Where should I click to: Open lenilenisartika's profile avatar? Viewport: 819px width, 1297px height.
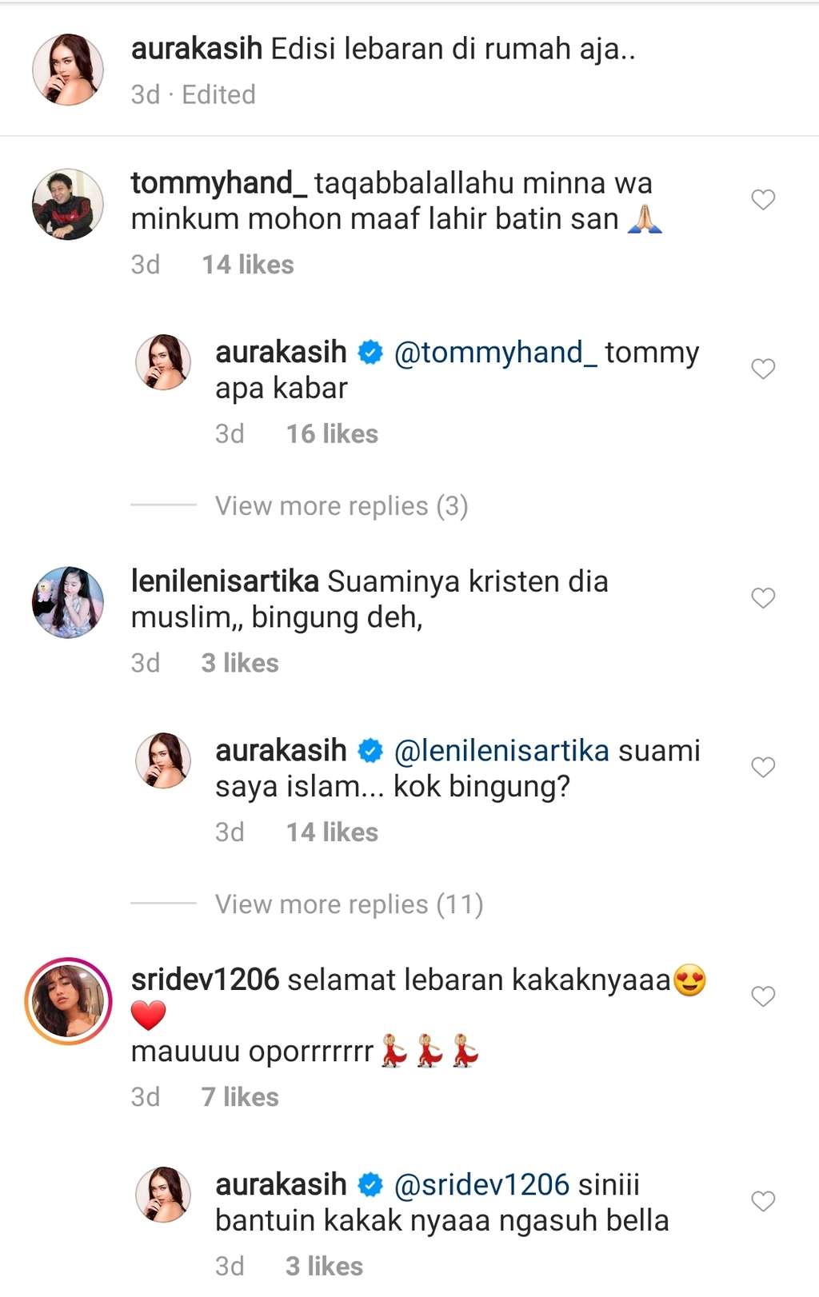tap(68, 602)
